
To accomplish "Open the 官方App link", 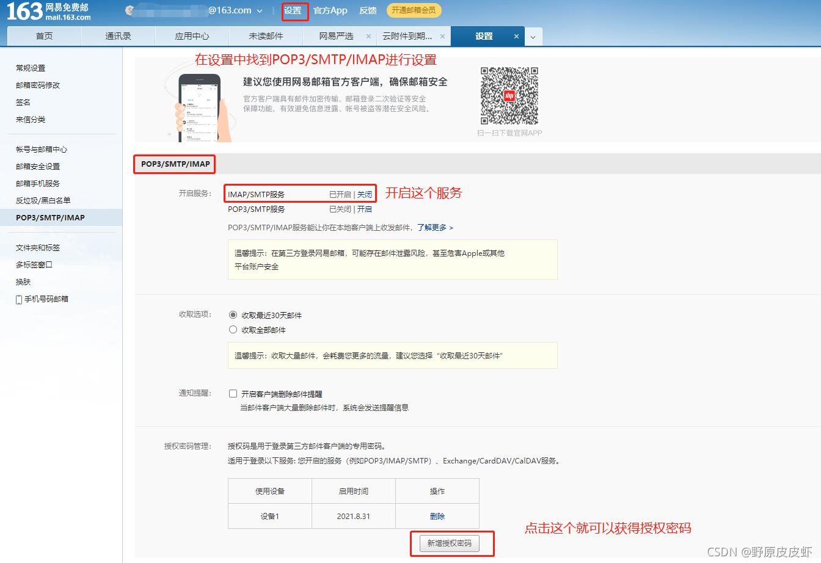I will pyautogui.click(x=330, y=10).
